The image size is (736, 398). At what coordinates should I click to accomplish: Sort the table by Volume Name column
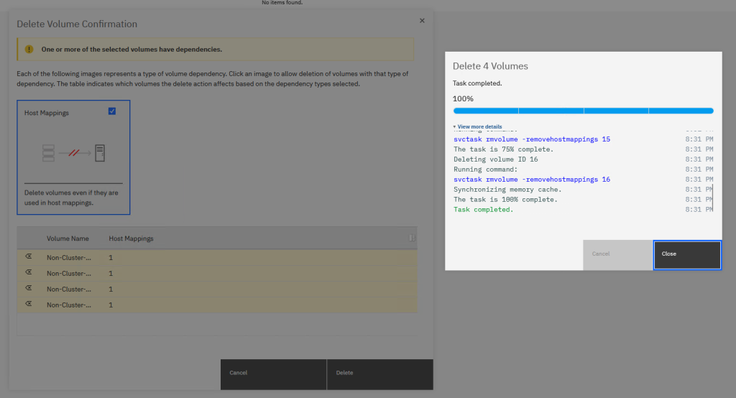tap(68, 239)
